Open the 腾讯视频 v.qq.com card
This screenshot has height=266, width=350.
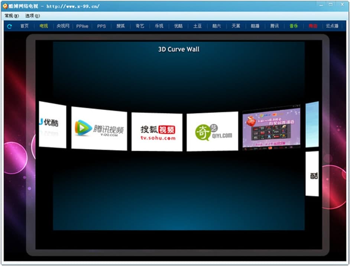(x=99, y=128)
